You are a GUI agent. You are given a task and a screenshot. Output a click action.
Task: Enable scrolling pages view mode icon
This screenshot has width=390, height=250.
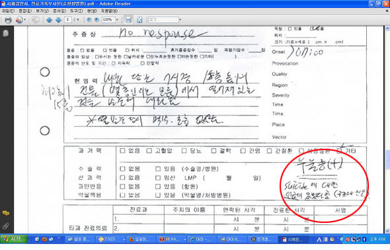128,20
